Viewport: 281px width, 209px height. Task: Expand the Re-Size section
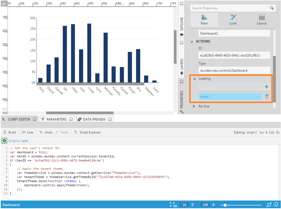coord(194,106)
